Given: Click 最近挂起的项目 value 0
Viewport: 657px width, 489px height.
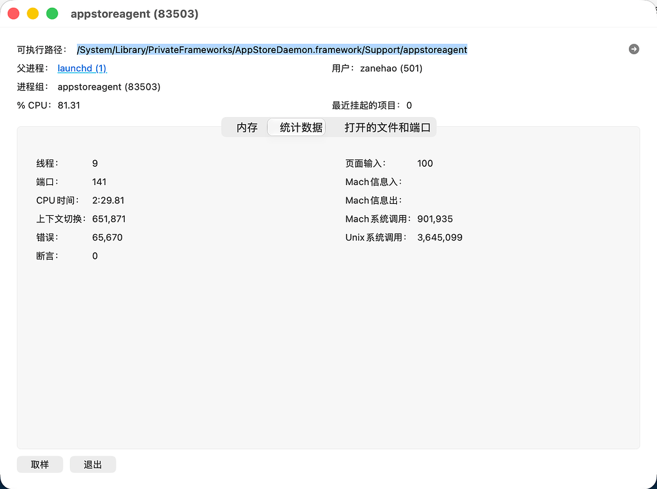Looking at the screenshot, I should click(409, 105).
